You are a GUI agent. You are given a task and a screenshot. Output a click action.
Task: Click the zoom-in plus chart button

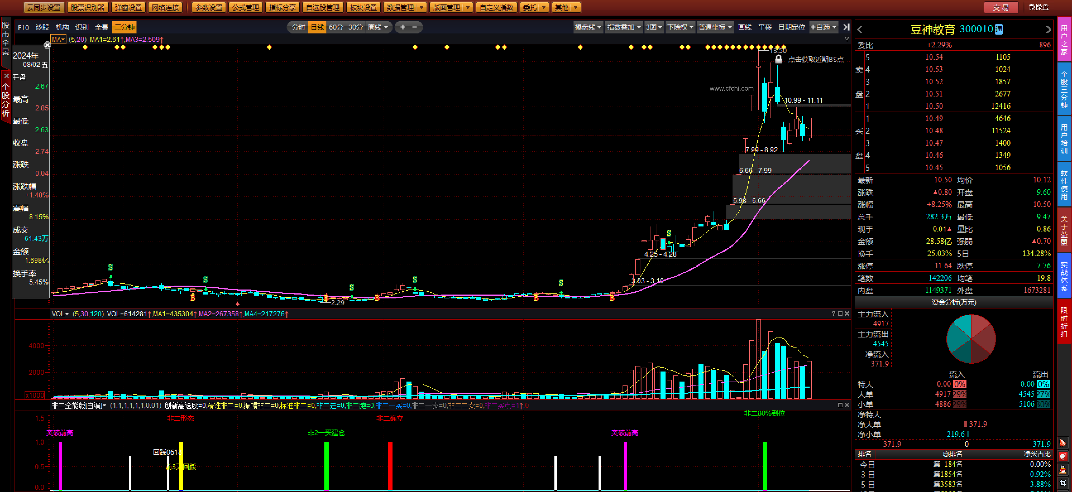(x=402, y=27)
